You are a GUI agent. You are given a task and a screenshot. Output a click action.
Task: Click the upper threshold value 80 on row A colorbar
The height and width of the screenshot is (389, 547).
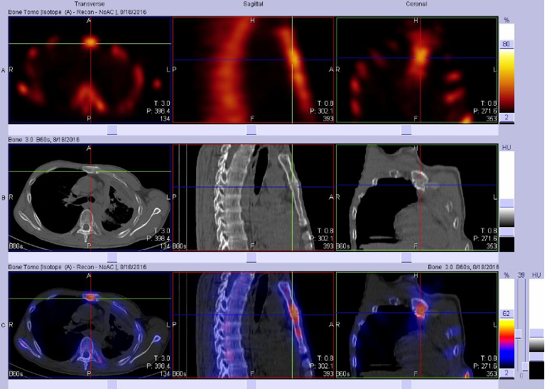[507, 43]
